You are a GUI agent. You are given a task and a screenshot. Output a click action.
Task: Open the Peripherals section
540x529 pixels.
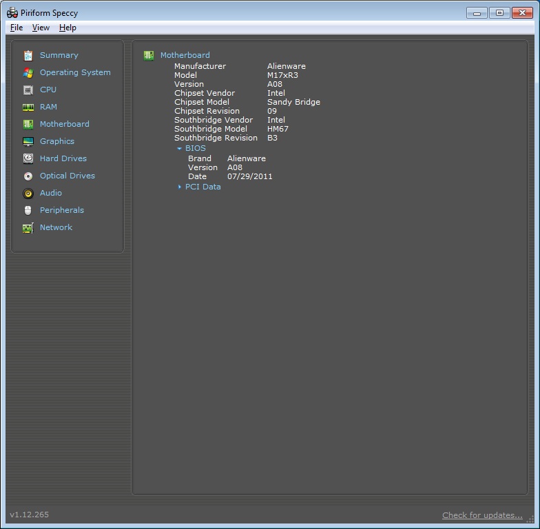point(62,210)
